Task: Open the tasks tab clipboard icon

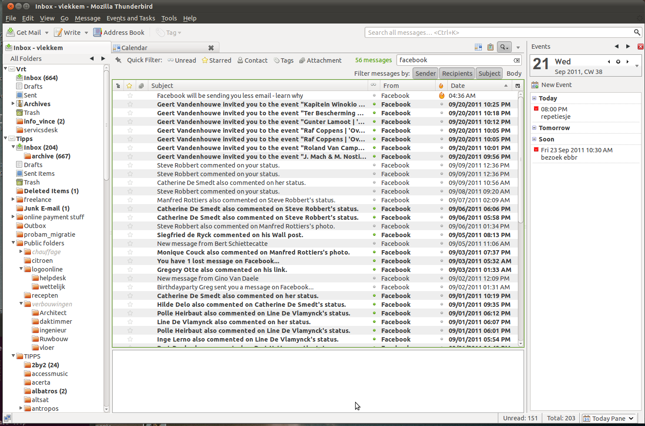Action: point(490,47)
